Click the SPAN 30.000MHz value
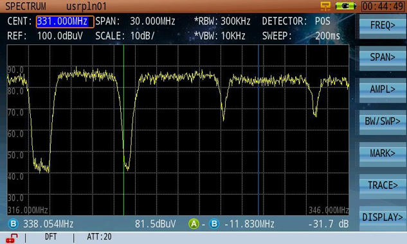Screen dimensions: 407x244 point(152,21)
